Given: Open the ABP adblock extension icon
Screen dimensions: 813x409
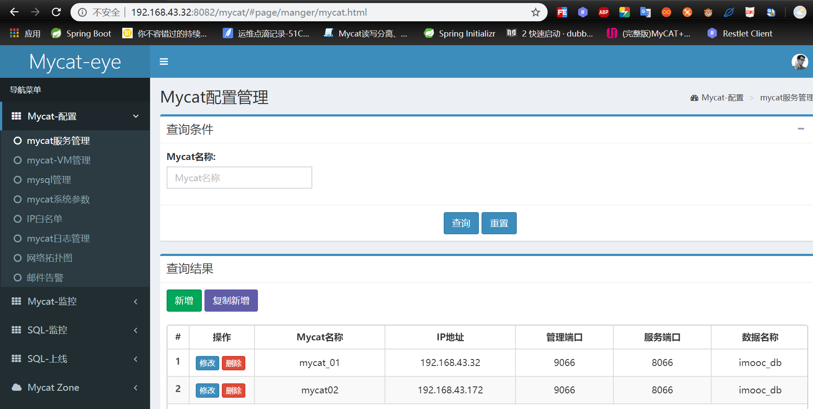Looking at the screenshot, I should coord(603,12).
